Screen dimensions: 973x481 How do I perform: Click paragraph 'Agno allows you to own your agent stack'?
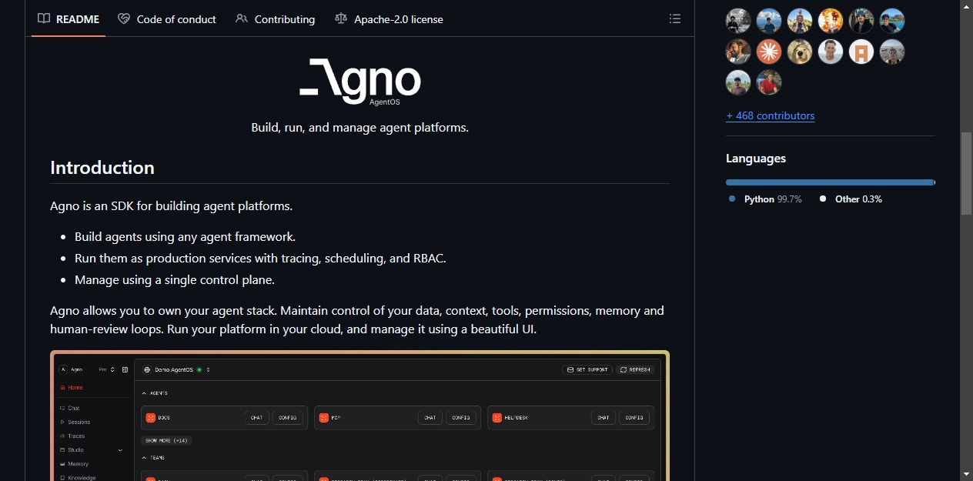tap(357, 320)
